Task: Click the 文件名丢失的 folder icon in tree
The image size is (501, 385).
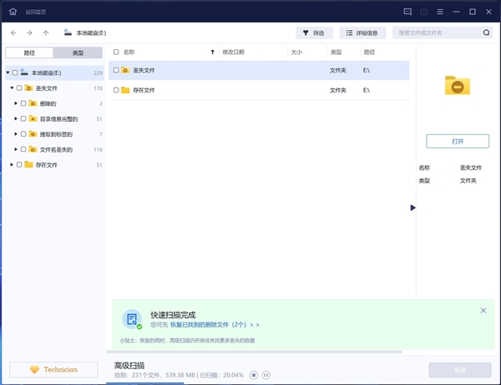Action: (x=33, y=149)
